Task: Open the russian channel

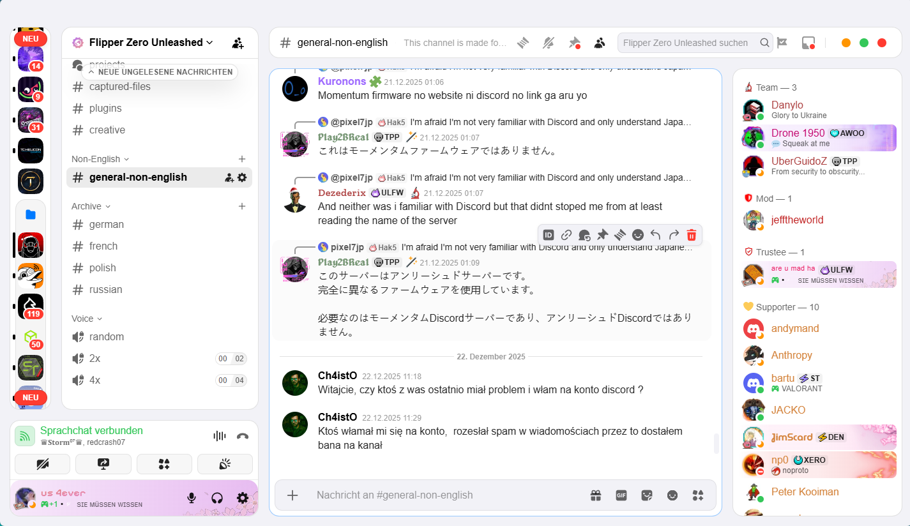Action: (x=159, y=290)
